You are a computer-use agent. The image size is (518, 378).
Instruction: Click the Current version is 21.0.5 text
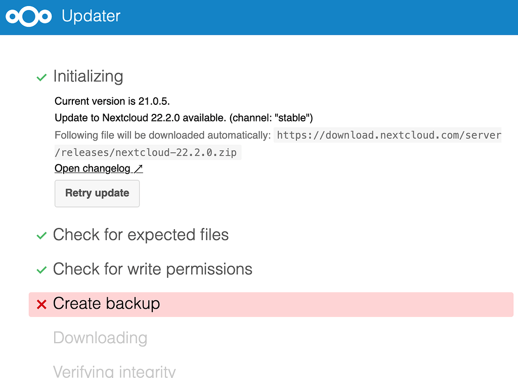112,101
